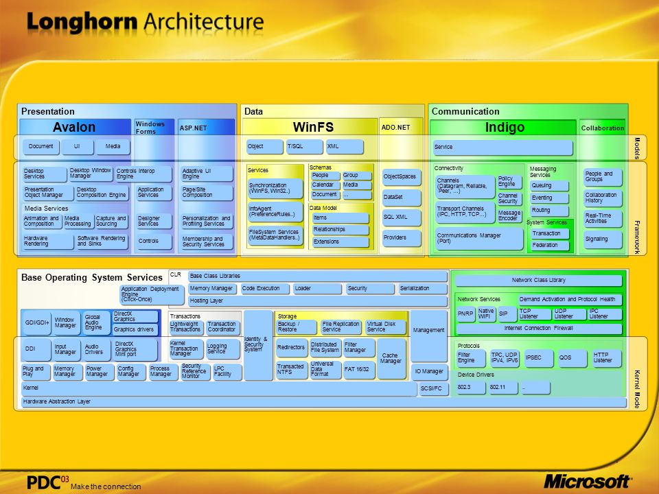Click the HTTP Listener protocol box
The height and width of the screenshot is (494, 659).
click(x=606, y=358)
